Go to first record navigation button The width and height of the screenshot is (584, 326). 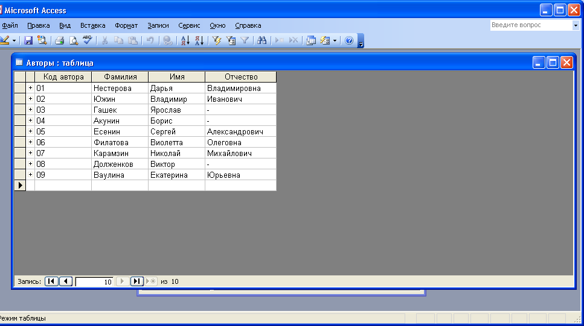(51, 281)
